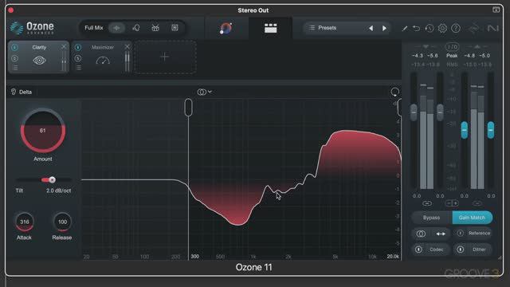Viewport: 510px width, 287px height.
Task: Click the Codec label button
Action: click(x=437, y=250)
